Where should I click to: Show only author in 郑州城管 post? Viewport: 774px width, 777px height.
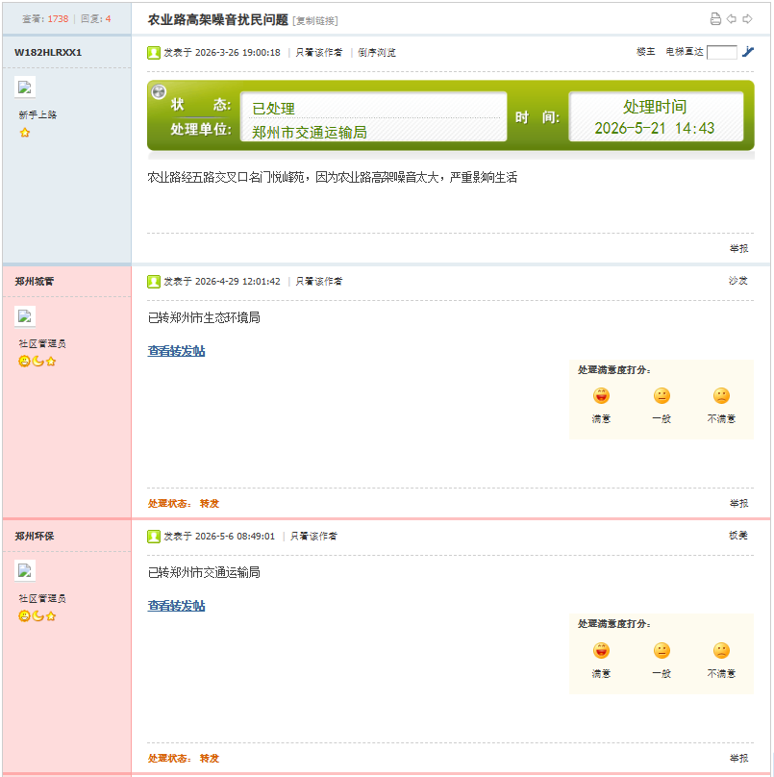point(318,282)
